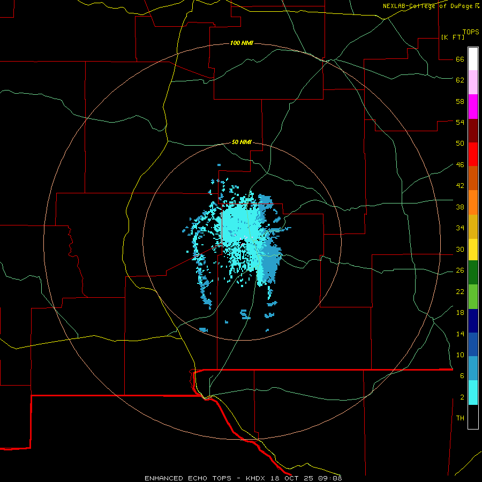Click the magenta legend swatch near 58
The image size is (482, 482).
pos(473,107)
